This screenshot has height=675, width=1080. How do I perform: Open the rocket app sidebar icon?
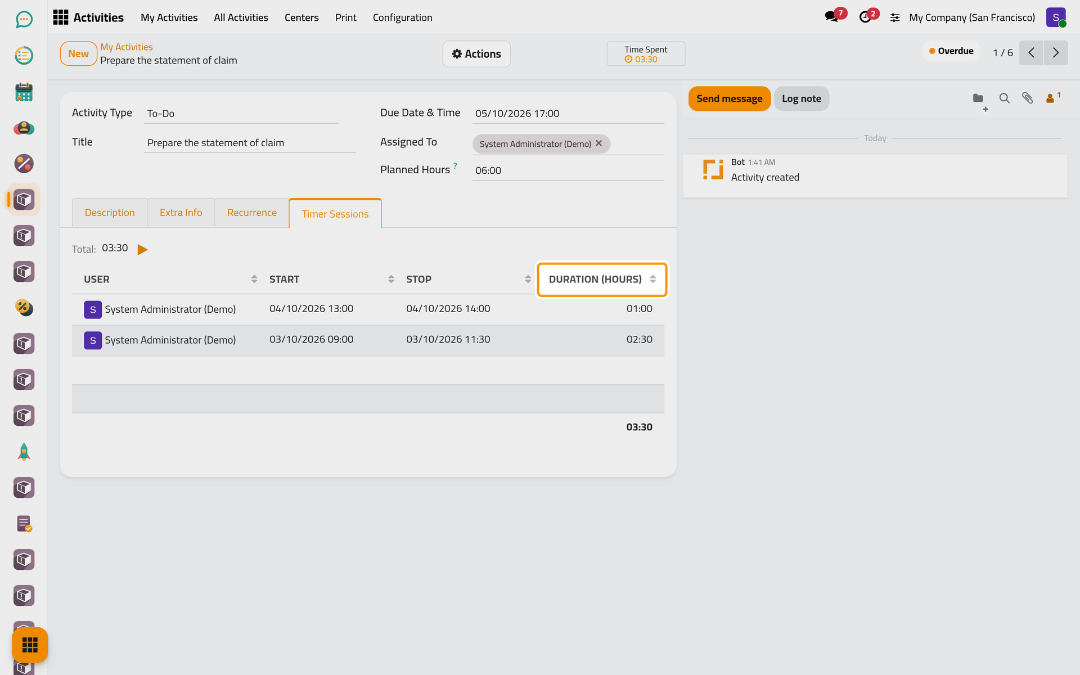[24, 452]
